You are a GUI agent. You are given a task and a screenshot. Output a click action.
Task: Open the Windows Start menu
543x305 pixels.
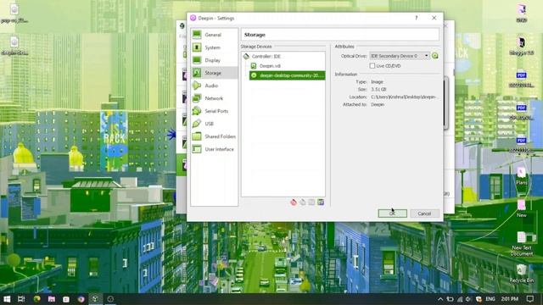tap(7, 299)
